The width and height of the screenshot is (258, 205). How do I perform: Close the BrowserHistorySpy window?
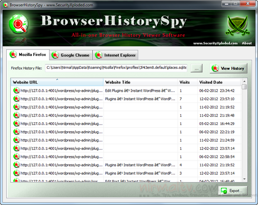click(x=248, y=4)
